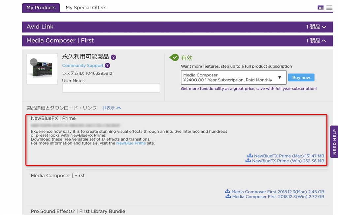This screenshot has width=338, height=215.
Task: Click help icon next to Community Support
Action: 107,65
